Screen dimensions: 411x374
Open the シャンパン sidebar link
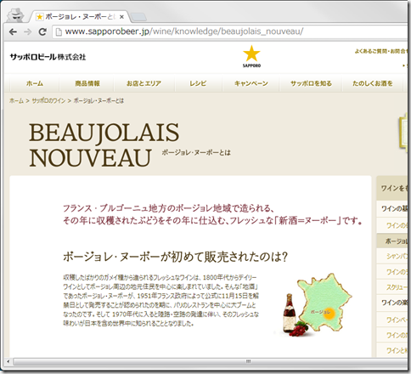392,256
